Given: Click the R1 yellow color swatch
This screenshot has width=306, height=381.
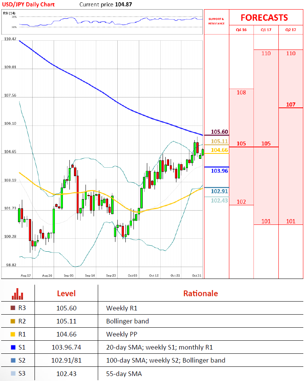Looking at the screenshot, I should 13,334.
